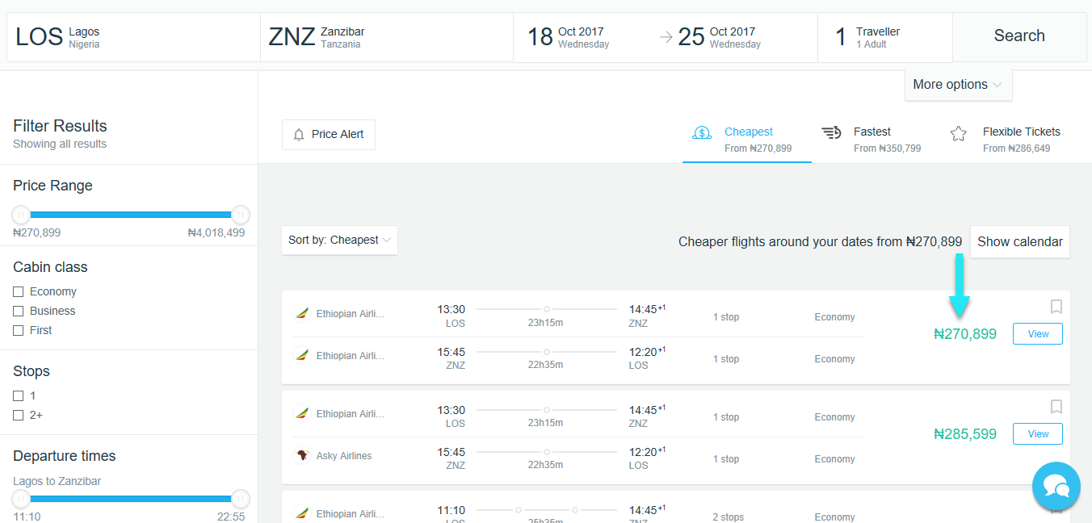Open the live chat bubble icon
This screenshot has height=523, width=1092.
1056,486
